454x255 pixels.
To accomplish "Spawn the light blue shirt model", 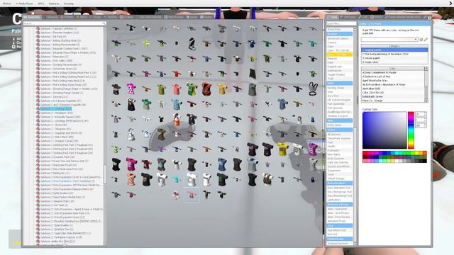I will 177,104.
